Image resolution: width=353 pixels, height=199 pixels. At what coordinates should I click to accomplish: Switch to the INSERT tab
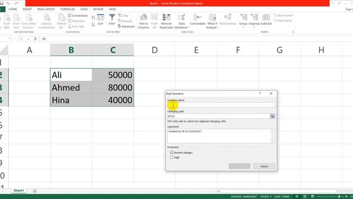(27, 9)
